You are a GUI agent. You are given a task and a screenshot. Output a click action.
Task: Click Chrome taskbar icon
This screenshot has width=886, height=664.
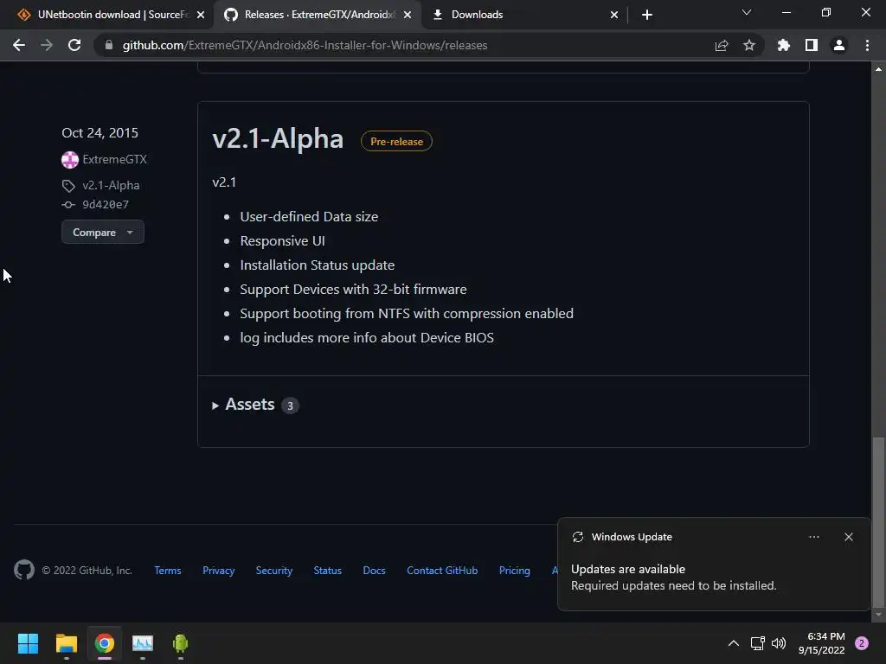(105, 643)
